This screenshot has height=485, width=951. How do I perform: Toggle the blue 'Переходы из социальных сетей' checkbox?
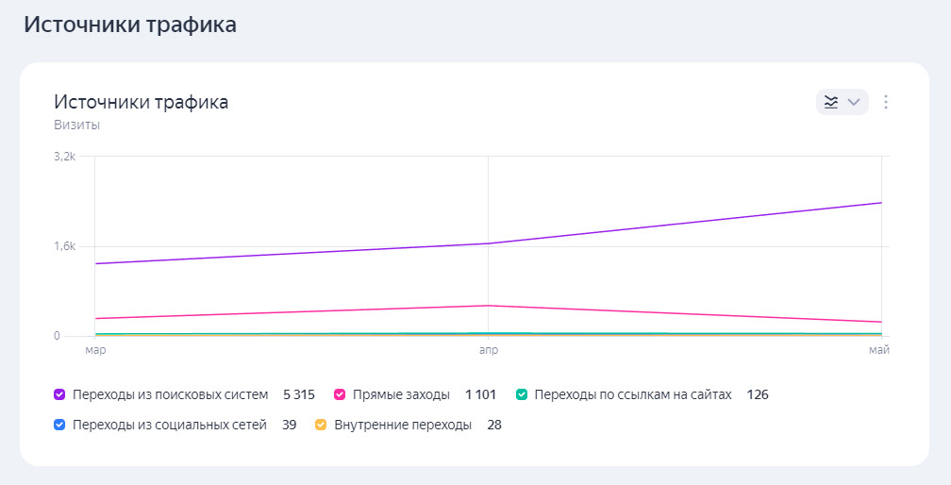point(59,425)
